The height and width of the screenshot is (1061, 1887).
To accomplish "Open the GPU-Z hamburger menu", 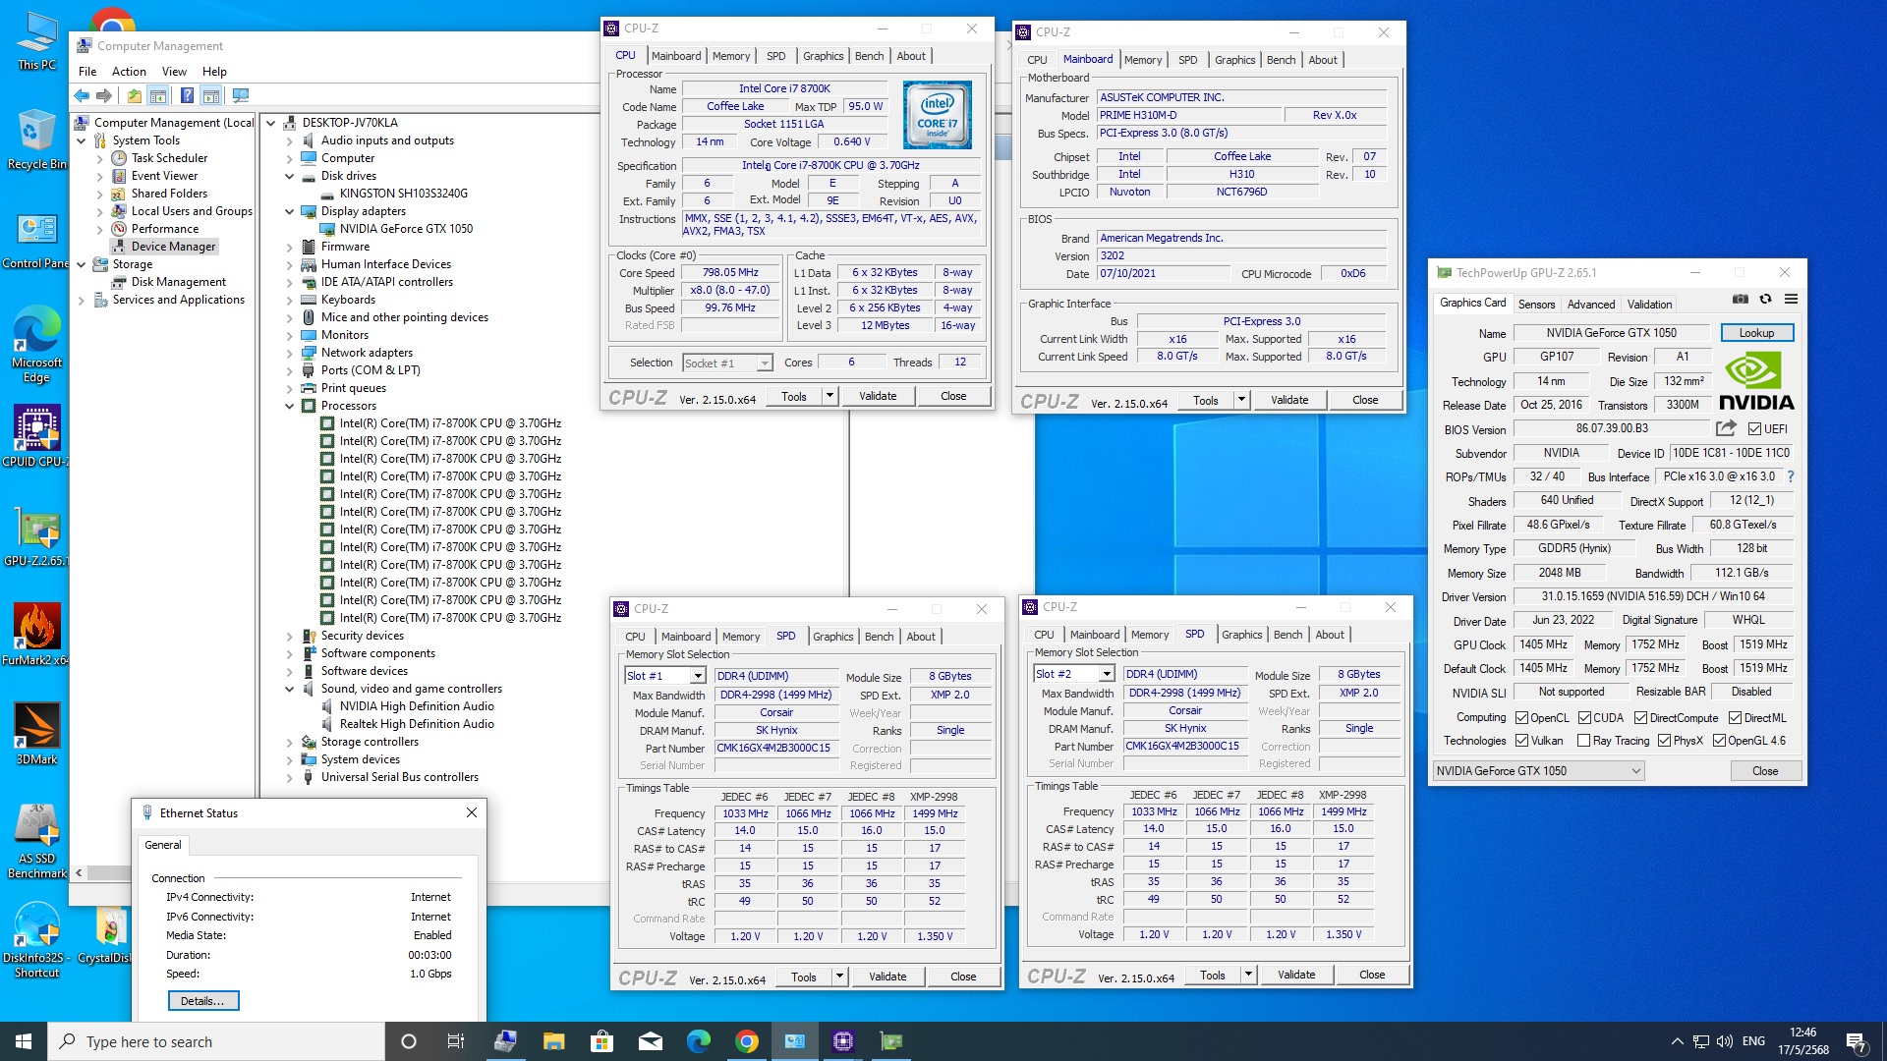I will (x=1791, y=299).
